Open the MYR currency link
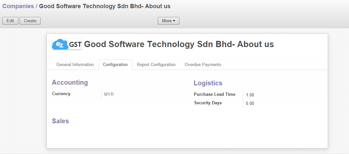The width and height of the screenshot is (349, 154). (x=109, y=94)
